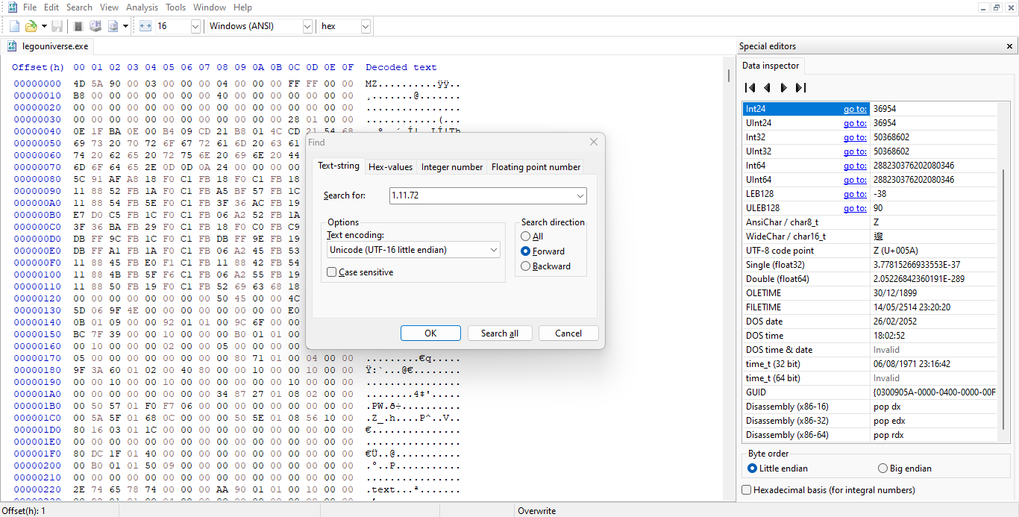This screenshot has width=1019, height=517.
Task: Enable Hexadecimal basis for integral numbers
Action: click(829, 490)
